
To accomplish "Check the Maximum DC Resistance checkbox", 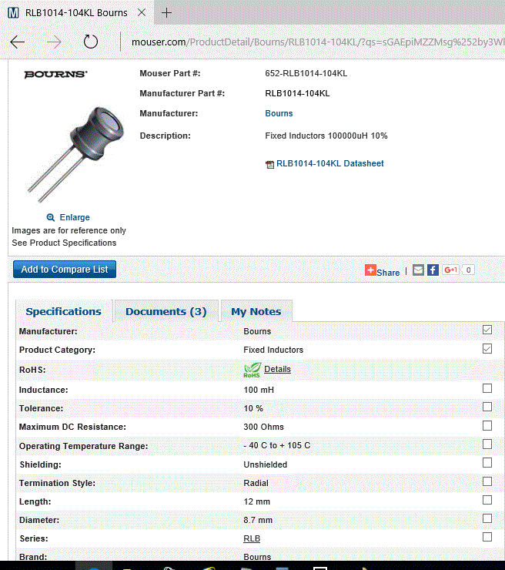I will click(487, 425).
